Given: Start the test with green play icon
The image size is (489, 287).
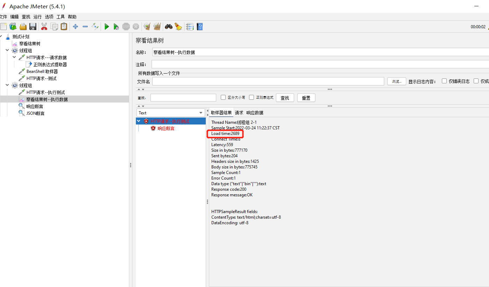Looking at the screenshot, I should tap(107, 27).
